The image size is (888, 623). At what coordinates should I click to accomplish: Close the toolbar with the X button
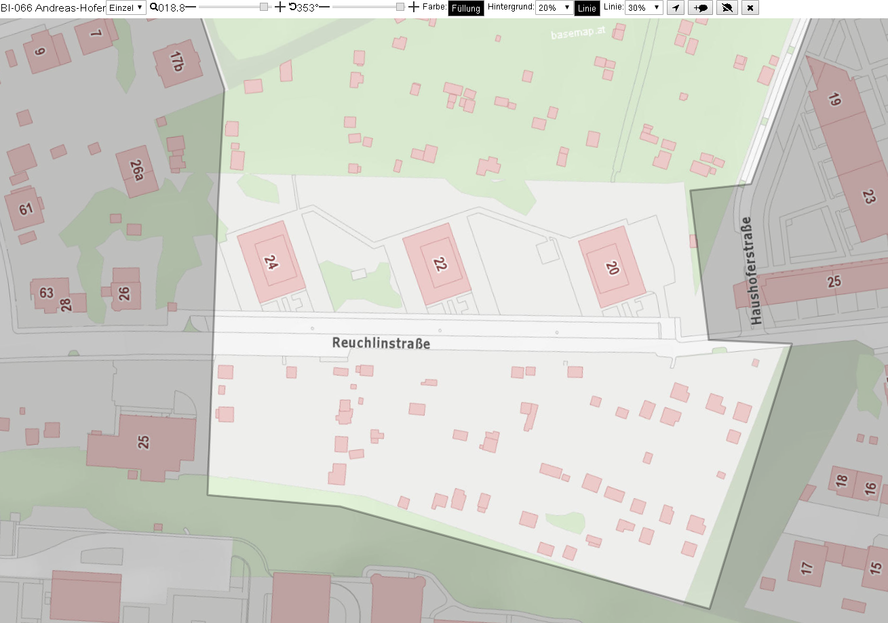(750, 7)
